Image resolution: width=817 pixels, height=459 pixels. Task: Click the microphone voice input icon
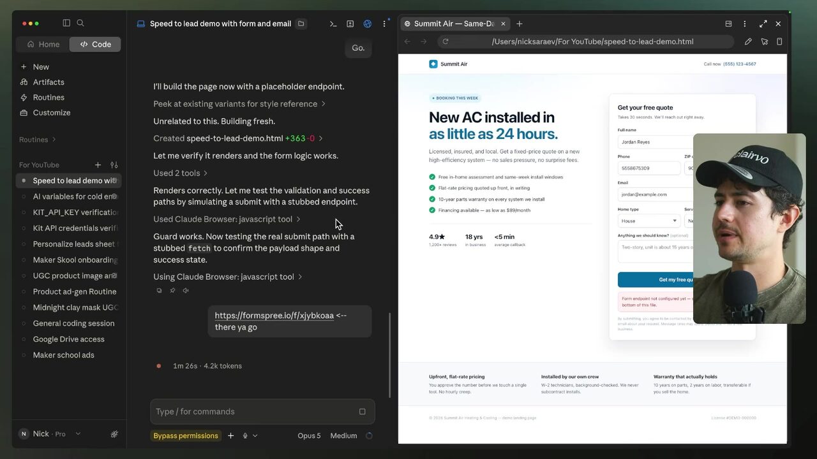(245, 436)
